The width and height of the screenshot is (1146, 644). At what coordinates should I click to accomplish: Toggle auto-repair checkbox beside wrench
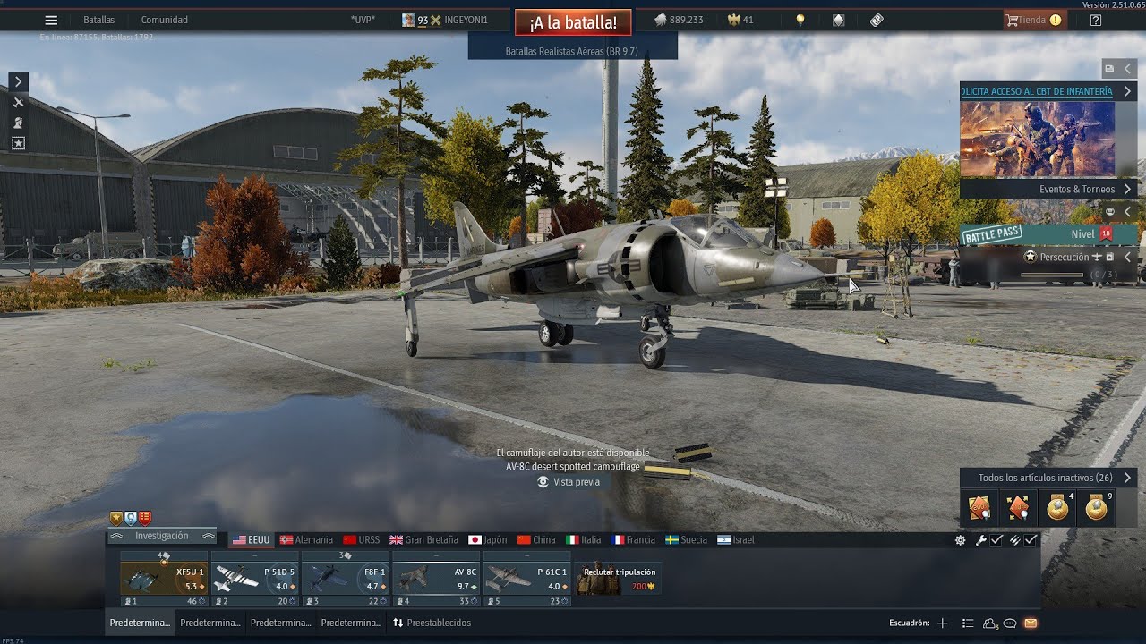point(996,540)
